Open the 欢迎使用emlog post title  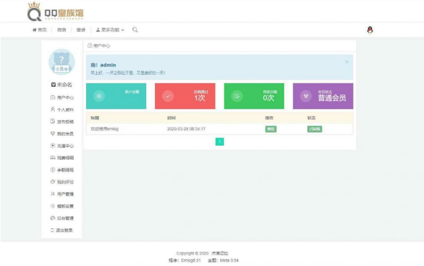pos(104,129)
